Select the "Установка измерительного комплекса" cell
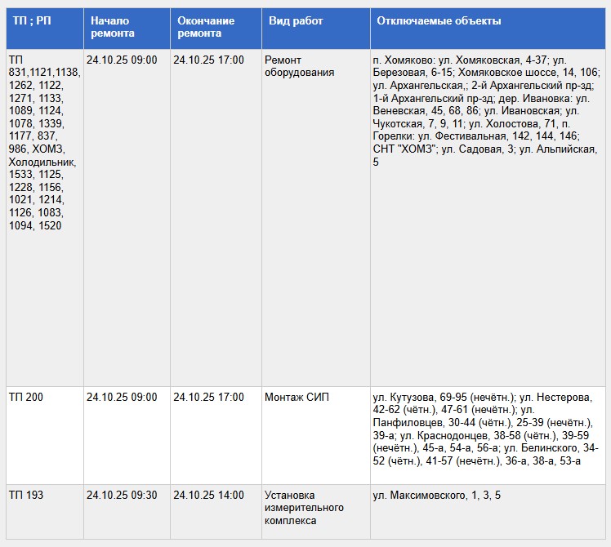The image size is (611, 547). click(304, 508)
